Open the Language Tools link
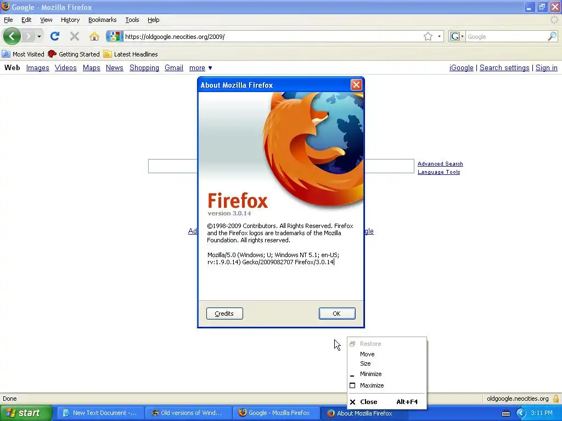This screenshot has height=421, width=562. [x=439, y=172]
